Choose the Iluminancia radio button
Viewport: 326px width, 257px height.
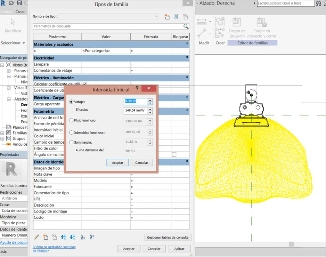point(72,142)
